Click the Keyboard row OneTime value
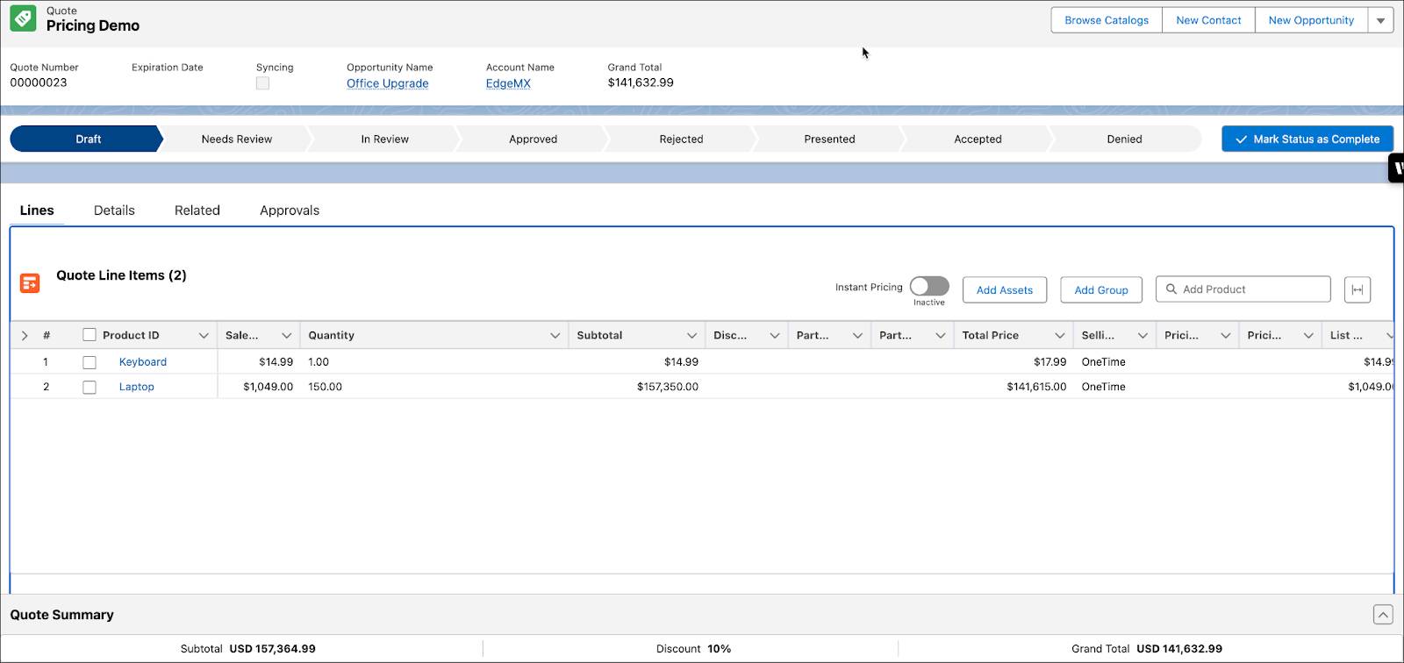This screenshot has width=1404, height=663. 1103,362
